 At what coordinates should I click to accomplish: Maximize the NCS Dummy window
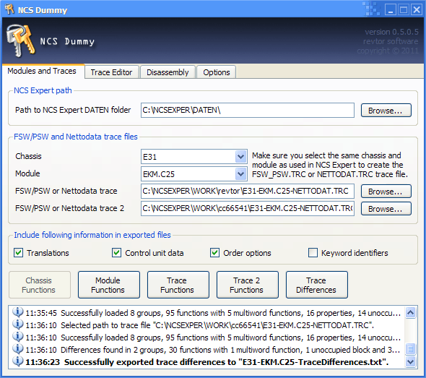[x=404, y=10]
